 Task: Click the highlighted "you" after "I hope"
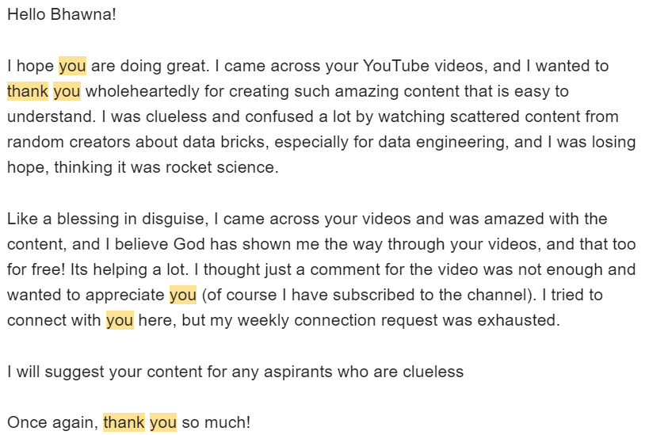click(x=72, y=66)
